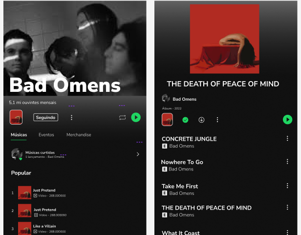Open options for Take Me First track
This screenshot has width=301, height=235.
pyautogui.click(x=287, y=186)
